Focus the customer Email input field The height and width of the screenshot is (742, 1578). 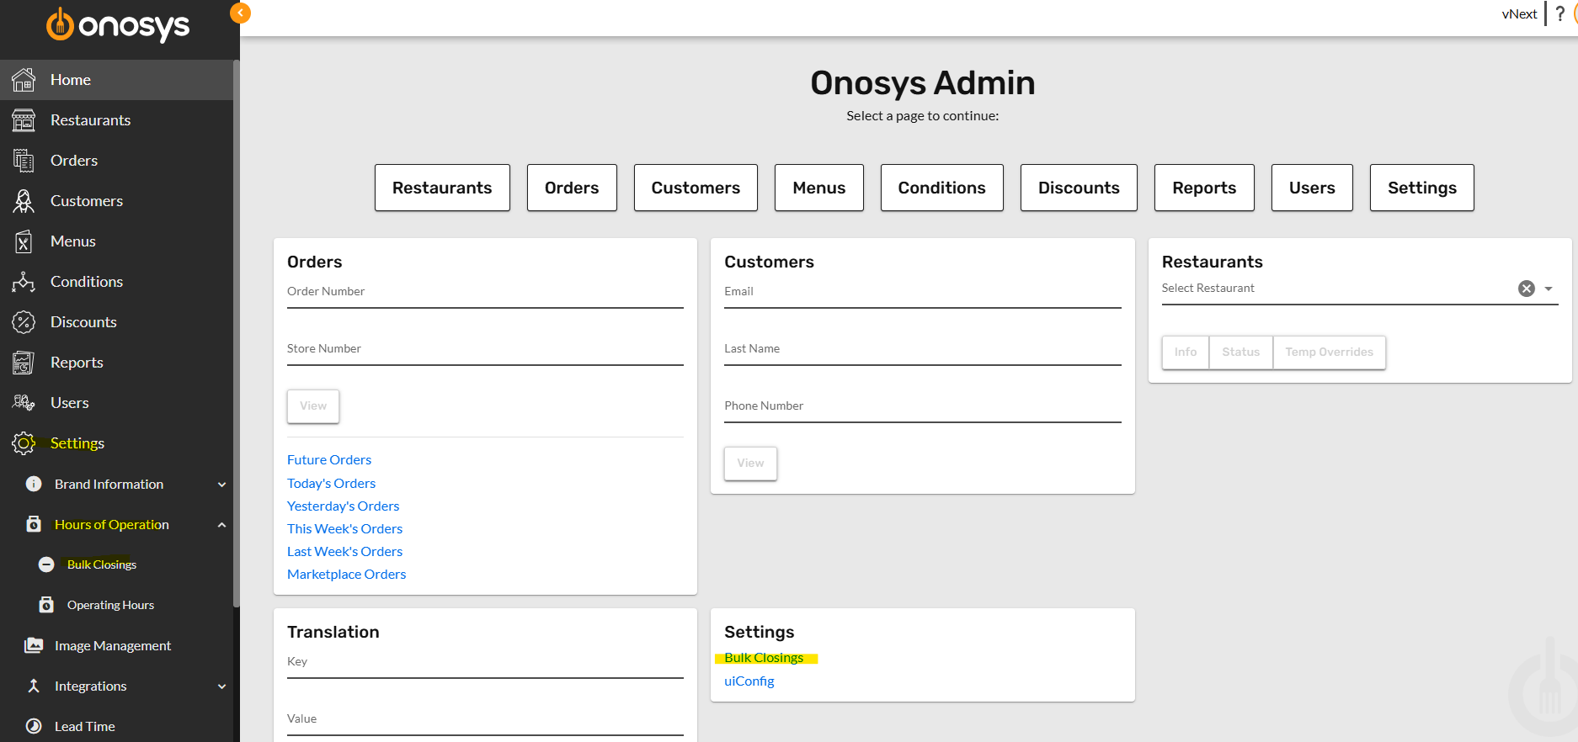923,293
